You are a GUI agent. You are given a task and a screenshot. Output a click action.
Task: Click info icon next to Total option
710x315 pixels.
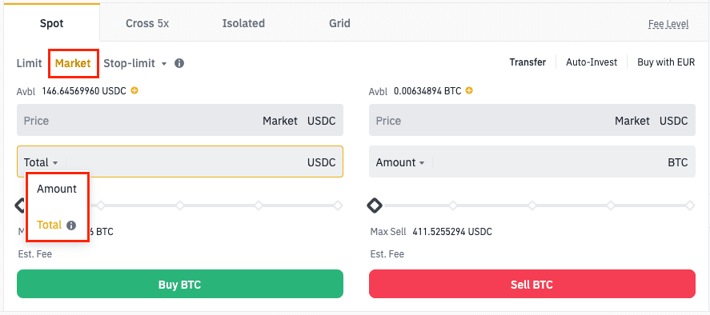pos(71,225)
